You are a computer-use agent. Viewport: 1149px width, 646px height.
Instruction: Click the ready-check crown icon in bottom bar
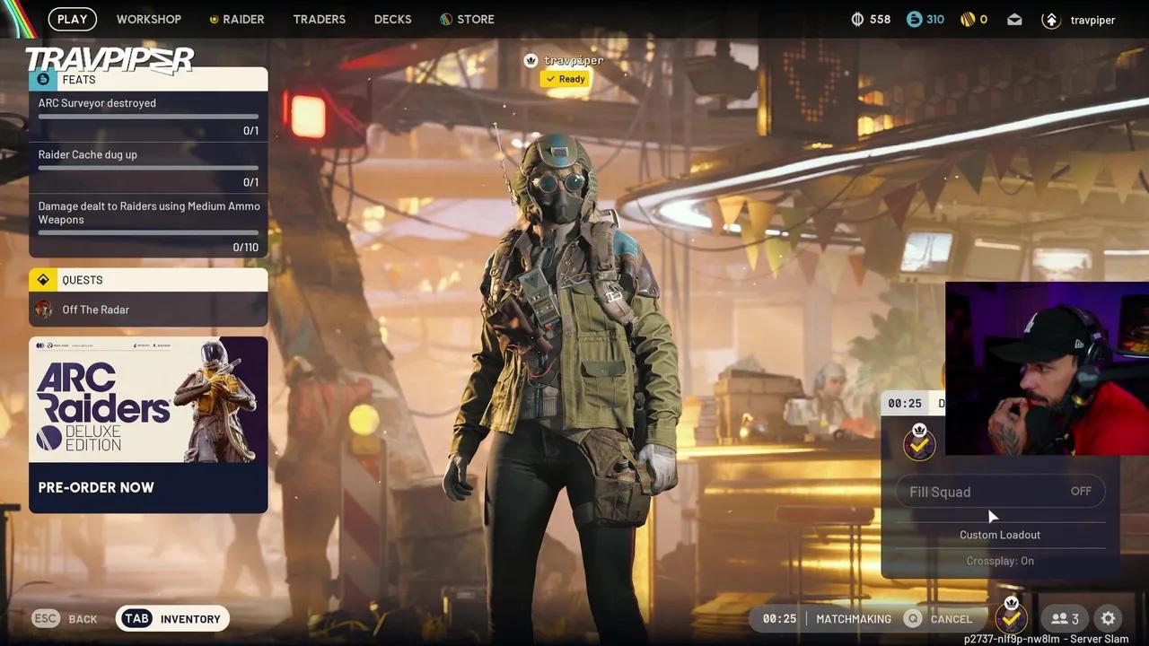pos(1012,615)
